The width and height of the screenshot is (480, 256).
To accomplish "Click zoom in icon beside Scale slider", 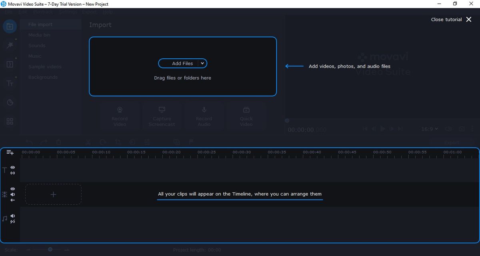I will point(67,250).
